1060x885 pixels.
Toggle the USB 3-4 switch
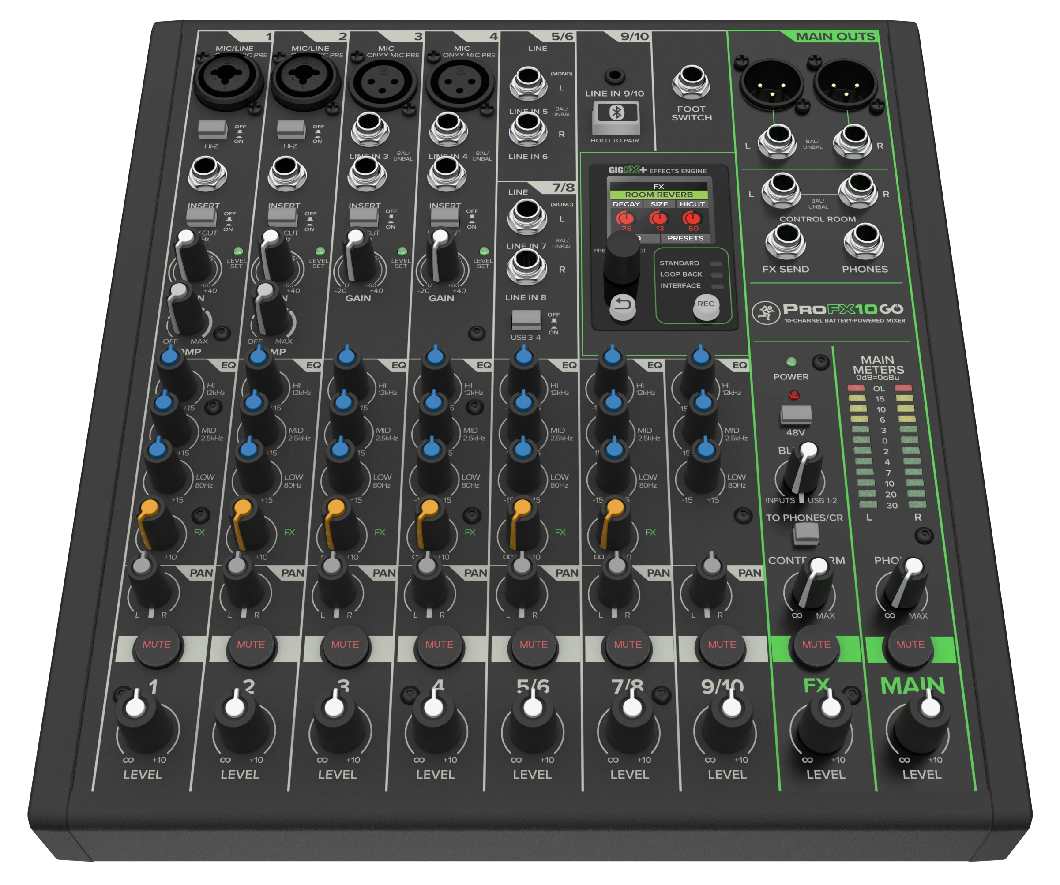[526, 320]
